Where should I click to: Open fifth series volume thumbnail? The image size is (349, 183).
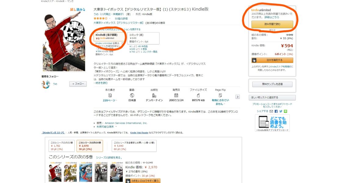coord(117,172)
